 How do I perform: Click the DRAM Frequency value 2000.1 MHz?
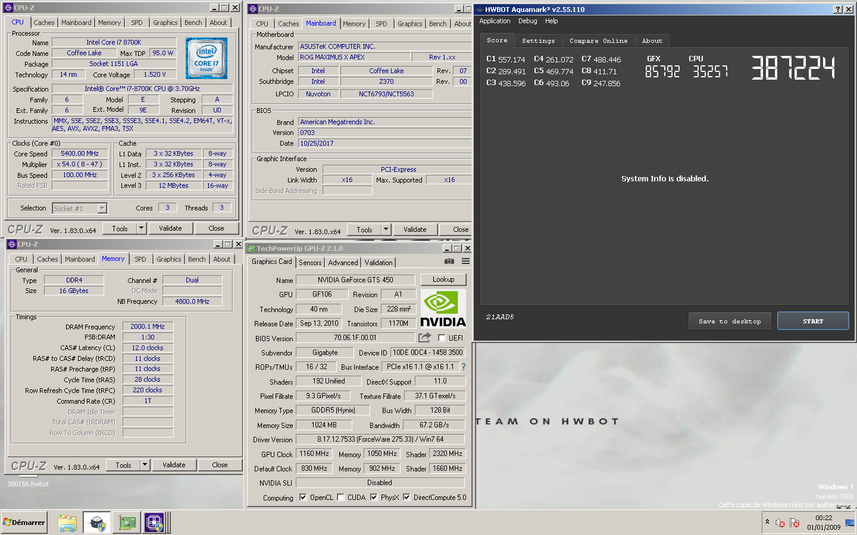click(x=148, y=326)
